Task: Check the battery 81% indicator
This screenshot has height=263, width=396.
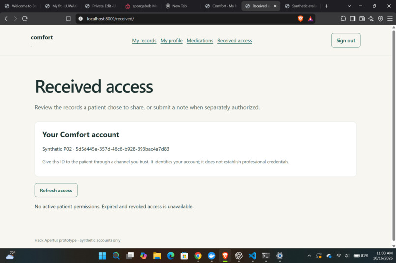Action: 361,256
